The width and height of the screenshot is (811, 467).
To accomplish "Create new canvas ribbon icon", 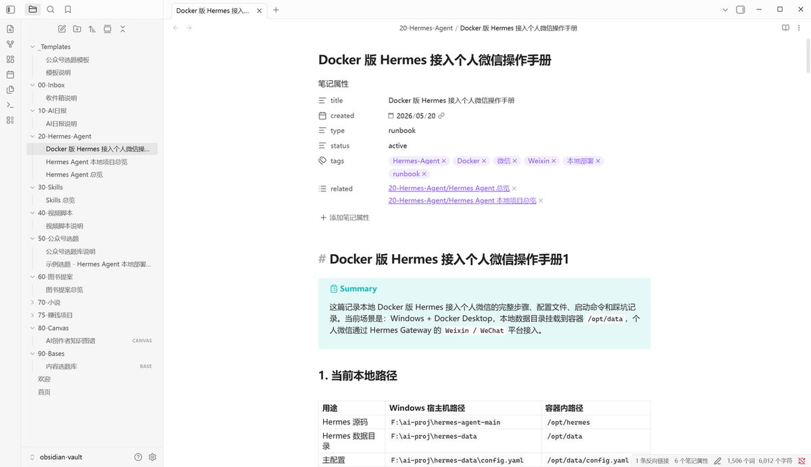I will 10,59.
